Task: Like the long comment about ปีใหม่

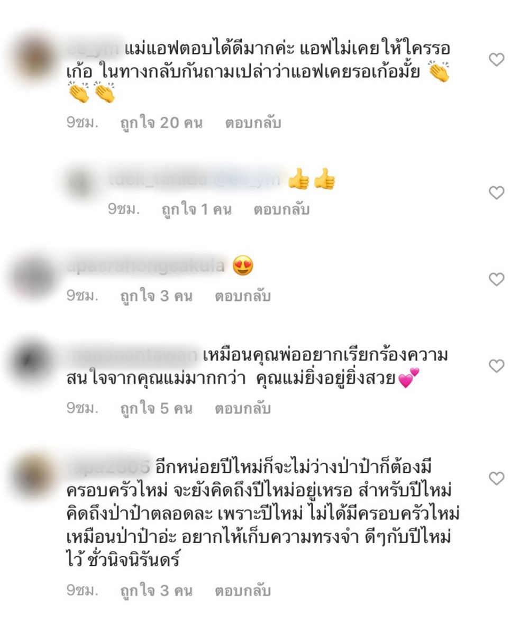Action: pyautogui.click(x=496, y=478)
